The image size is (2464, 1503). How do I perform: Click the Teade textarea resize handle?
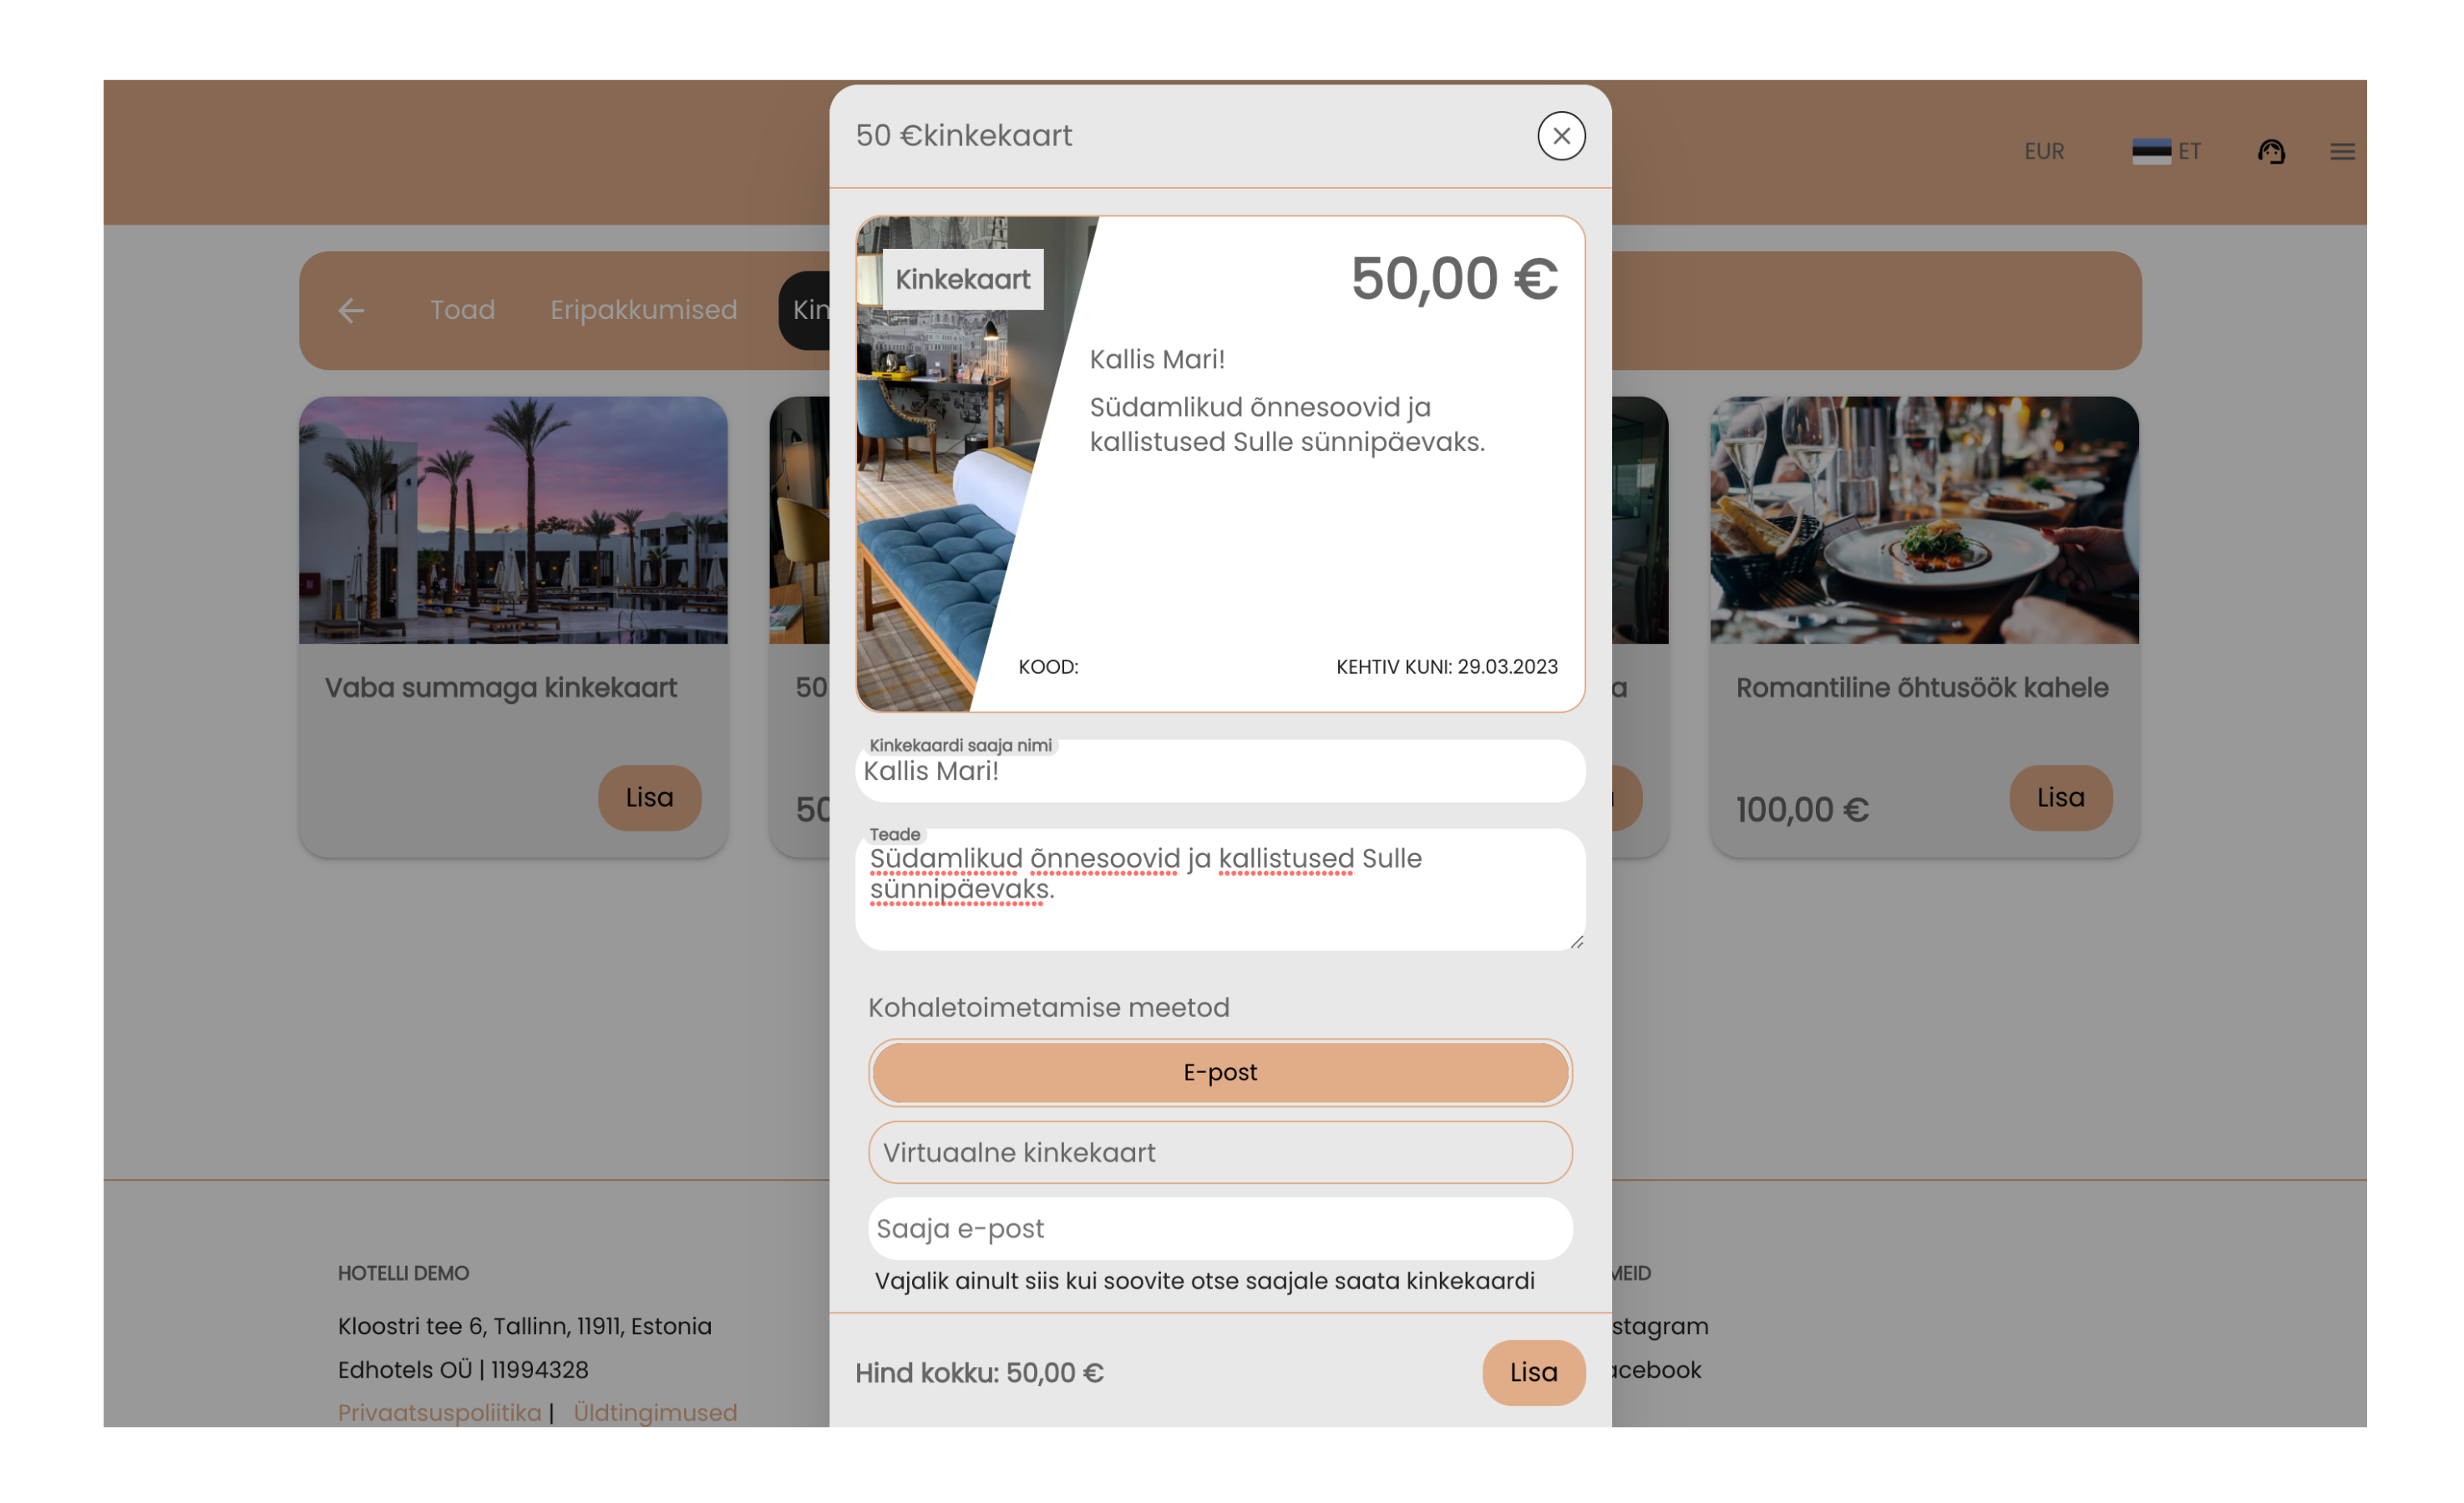[x=1576, y=941]
